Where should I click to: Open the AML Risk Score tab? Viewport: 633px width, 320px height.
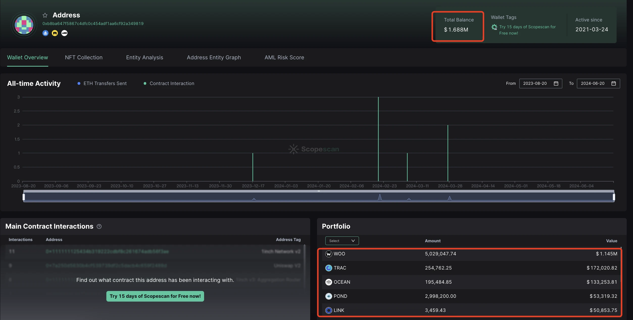(284, 58)
